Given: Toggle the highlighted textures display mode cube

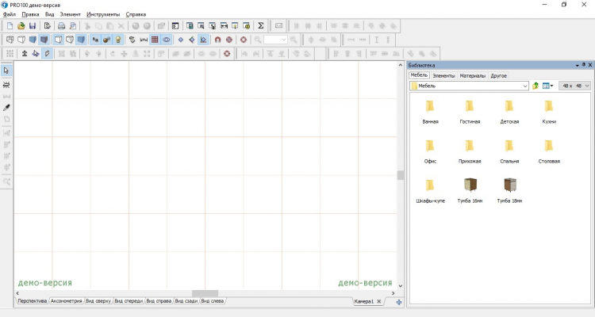Looking at the screenshot, I should [44, 40].
